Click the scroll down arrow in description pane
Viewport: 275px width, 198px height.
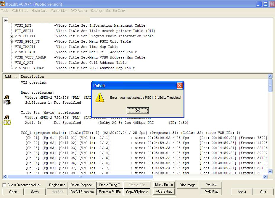270,172
